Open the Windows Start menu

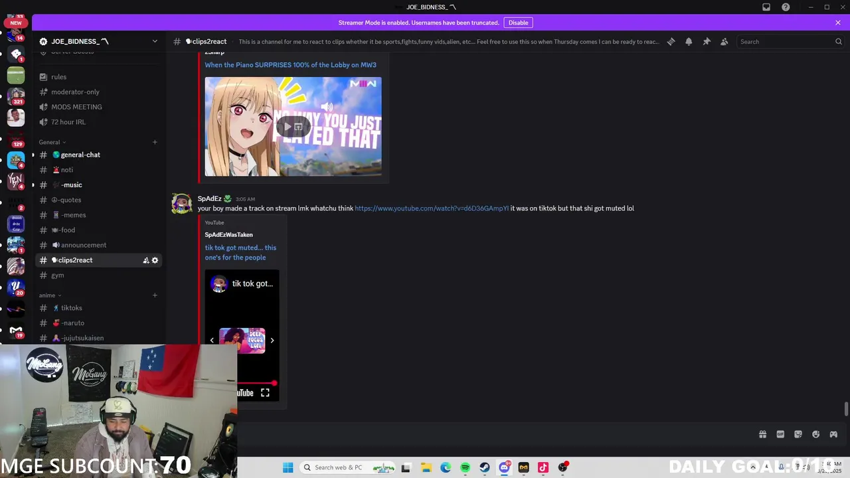coord(288,467)
